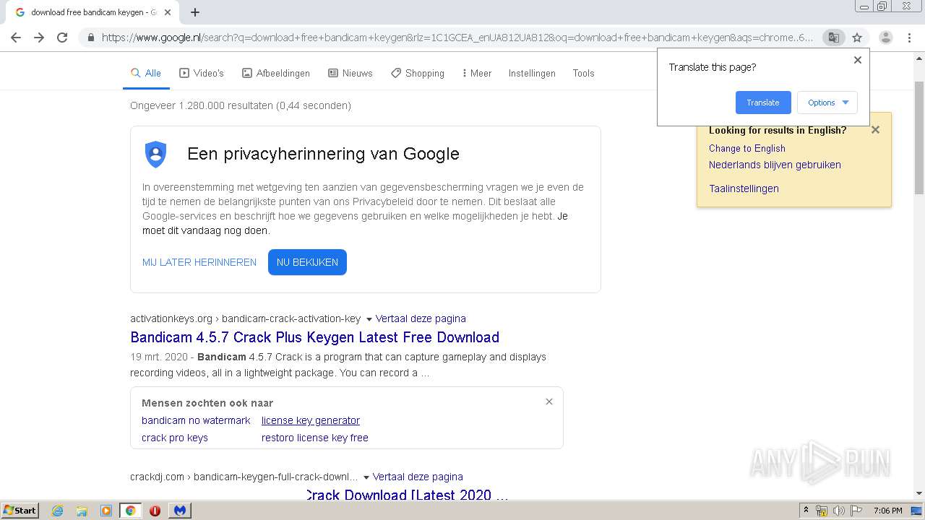Close the 'Mensen zochten ook naar' box
The image size is (925, 520).
click(549, 402)
